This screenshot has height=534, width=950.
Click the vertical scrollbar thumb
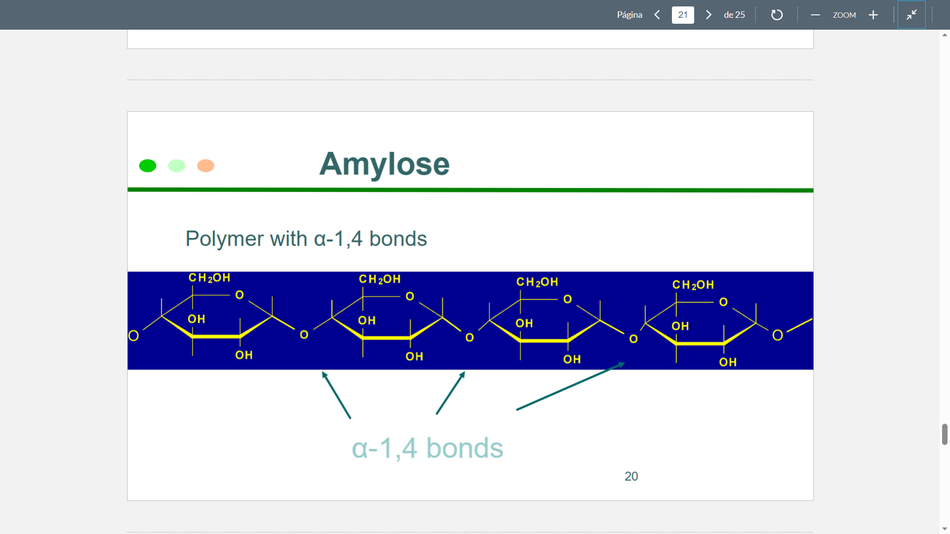pos(945,434)
